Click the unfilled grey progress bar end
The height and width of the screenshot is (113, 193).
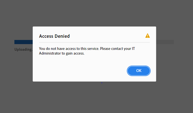(165, 42)
